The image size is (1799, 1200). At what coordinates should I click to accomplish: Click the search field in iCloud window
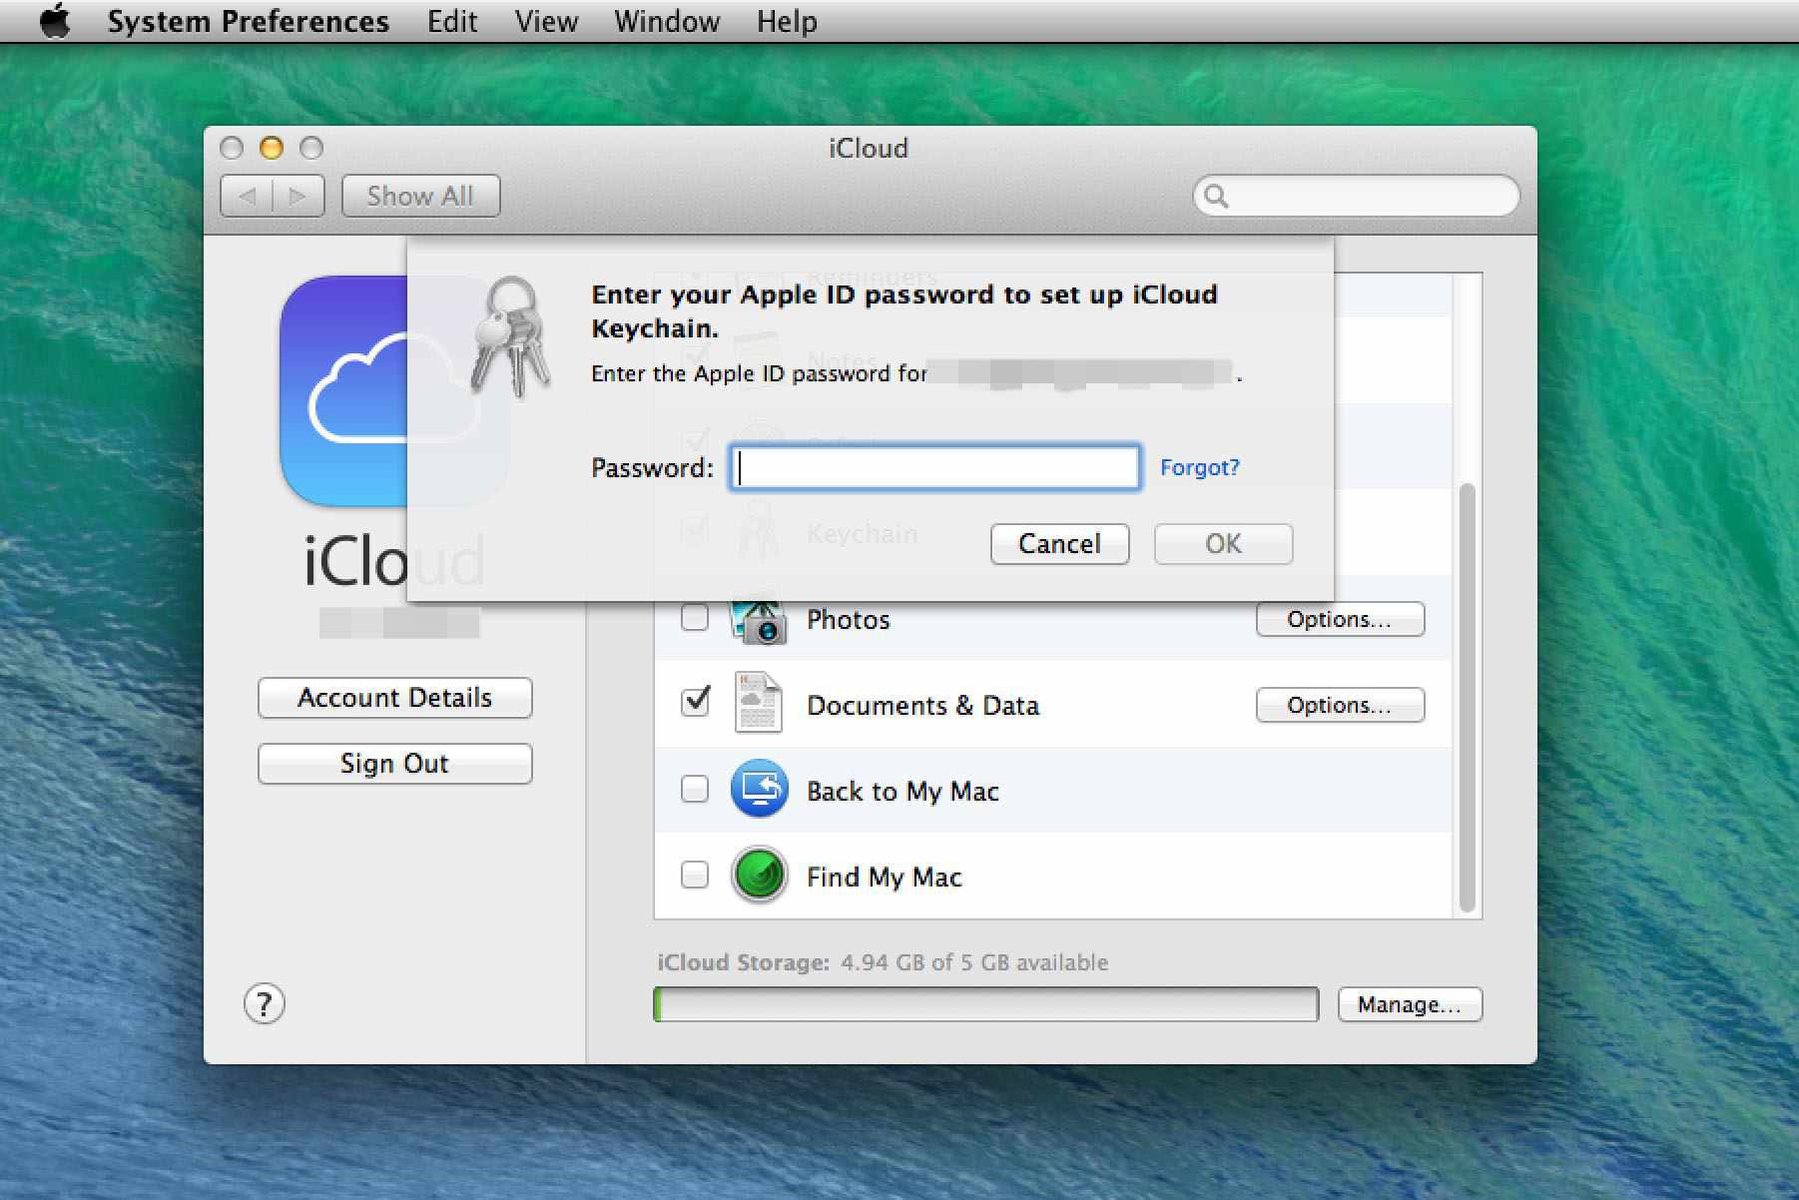[x=1356, y=196]
